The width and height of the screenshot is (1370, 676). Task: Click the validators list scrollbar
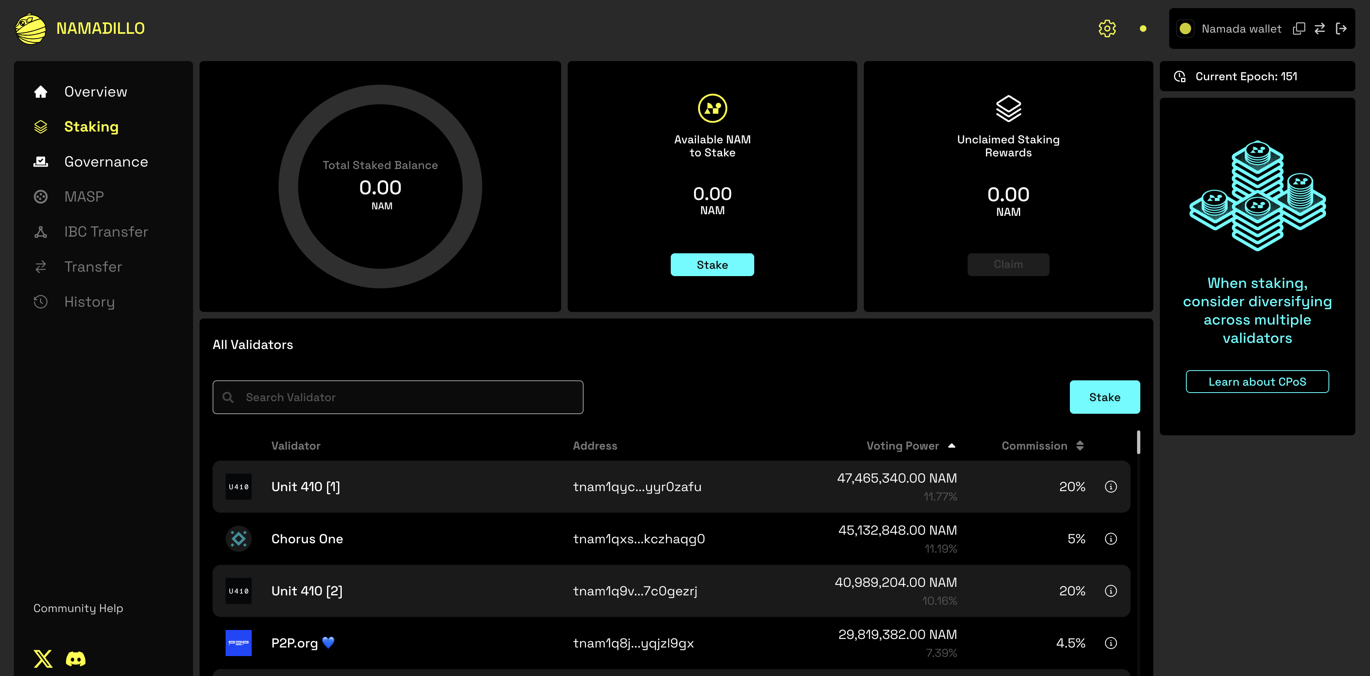coord(1138,443)
